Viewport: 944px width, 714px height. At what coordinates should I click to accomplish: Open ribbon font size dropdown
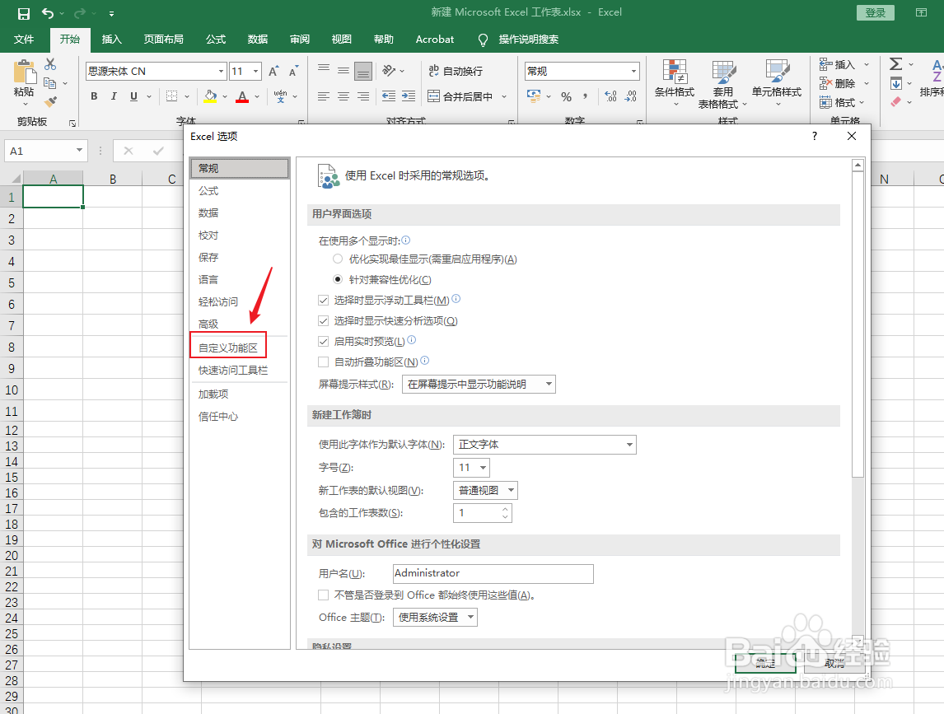tap(256, 71)
